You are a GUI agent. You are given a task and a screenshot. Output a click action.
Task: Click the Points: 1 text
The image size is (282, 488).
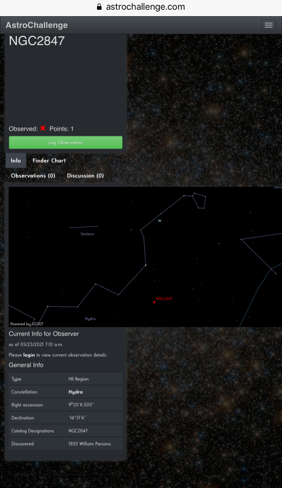click(x=62, y=129)
